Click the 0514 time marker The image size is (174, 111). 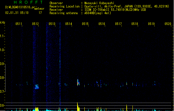[69, 24]
